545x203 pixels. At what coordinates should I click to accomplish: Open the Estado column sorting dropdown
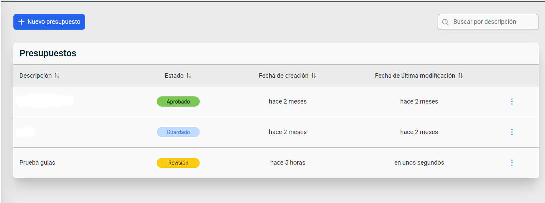click(190, 75)
